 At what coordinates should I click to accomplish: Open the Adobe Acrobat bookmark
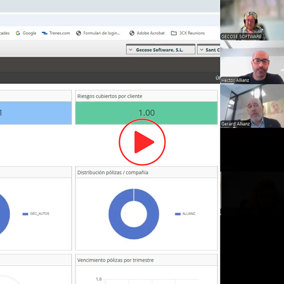pos(147,33)
